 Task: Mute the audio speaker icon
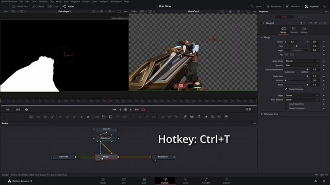pyautogui.click(x=26, y=109)
